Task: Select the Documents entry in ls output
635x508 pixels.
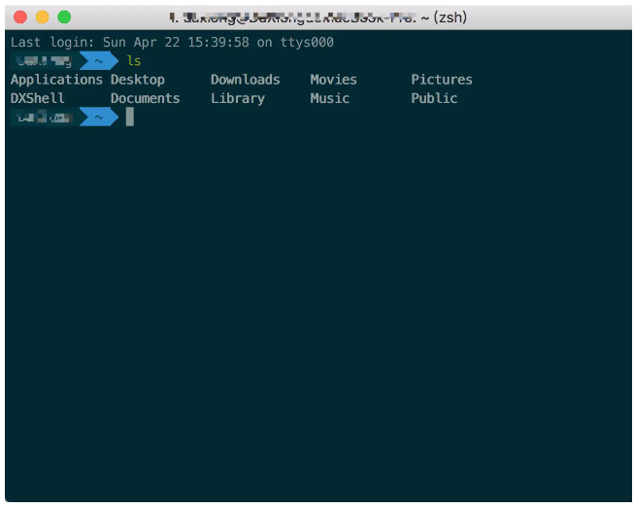Action: (x=146, y=98)
